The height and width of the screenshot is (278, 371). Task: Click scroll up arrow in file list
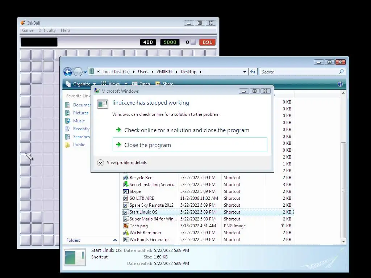343,93
